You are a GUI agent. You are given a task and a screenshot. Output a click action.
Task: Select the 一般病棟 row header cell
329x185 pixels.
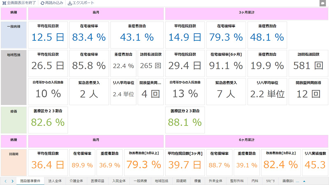pyautogui.click(x=14, y=35)
